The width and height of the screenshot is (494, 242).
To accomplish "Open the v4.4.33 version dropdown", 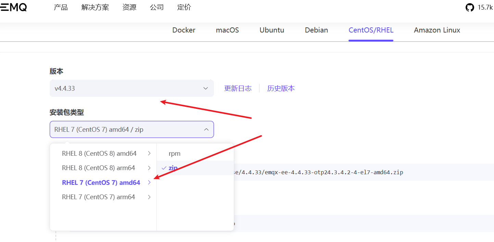I will click(132, 88).
